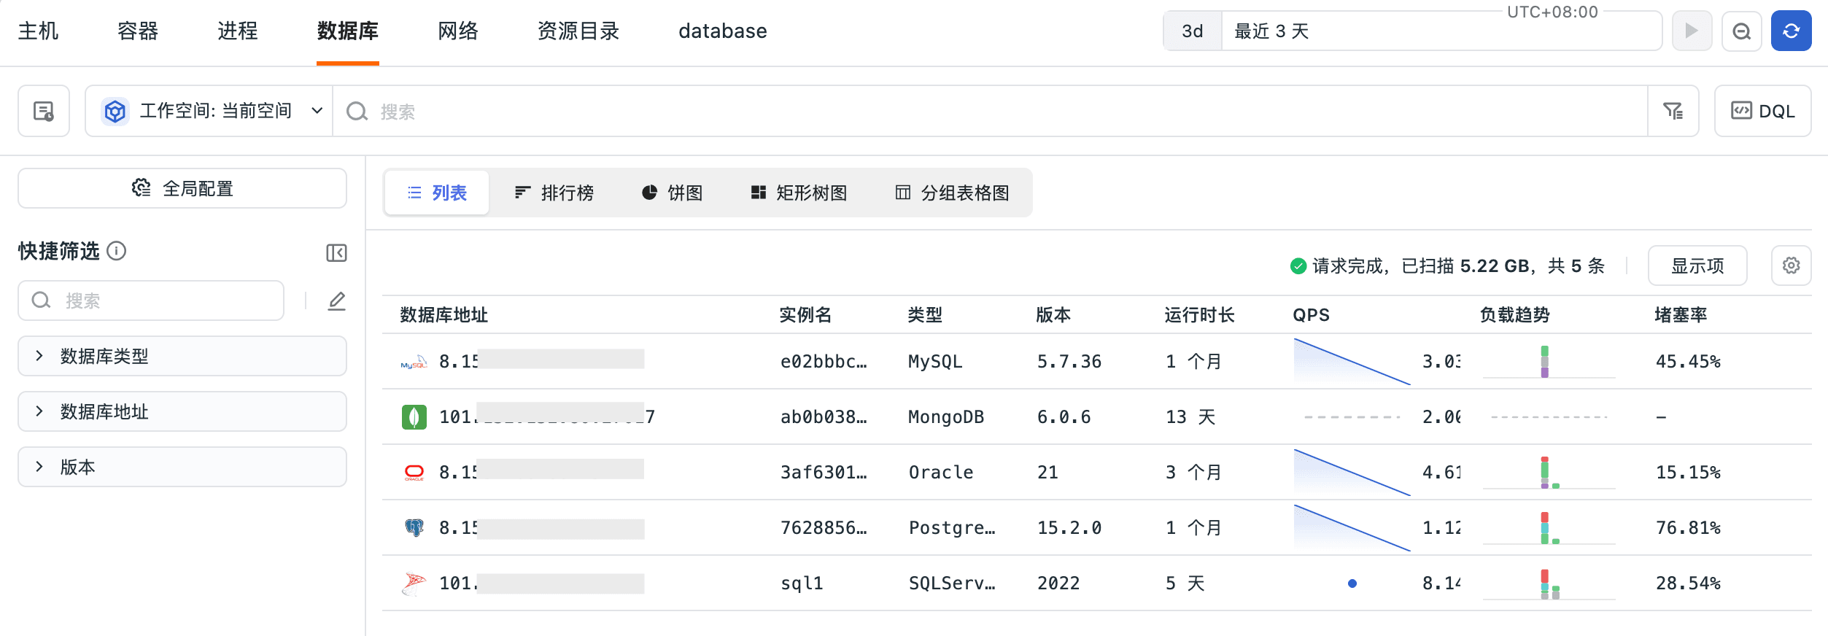Click the 显示项 button

[1697, 265]
